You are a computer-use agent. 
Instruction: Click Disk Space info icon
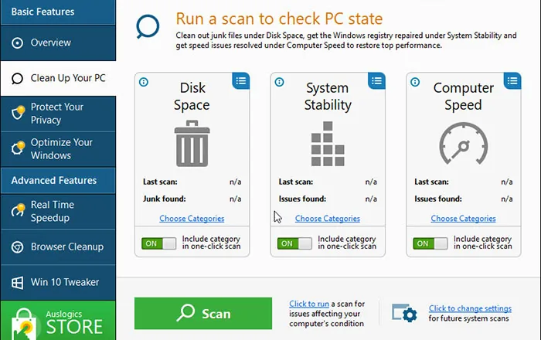coord(144,82)
